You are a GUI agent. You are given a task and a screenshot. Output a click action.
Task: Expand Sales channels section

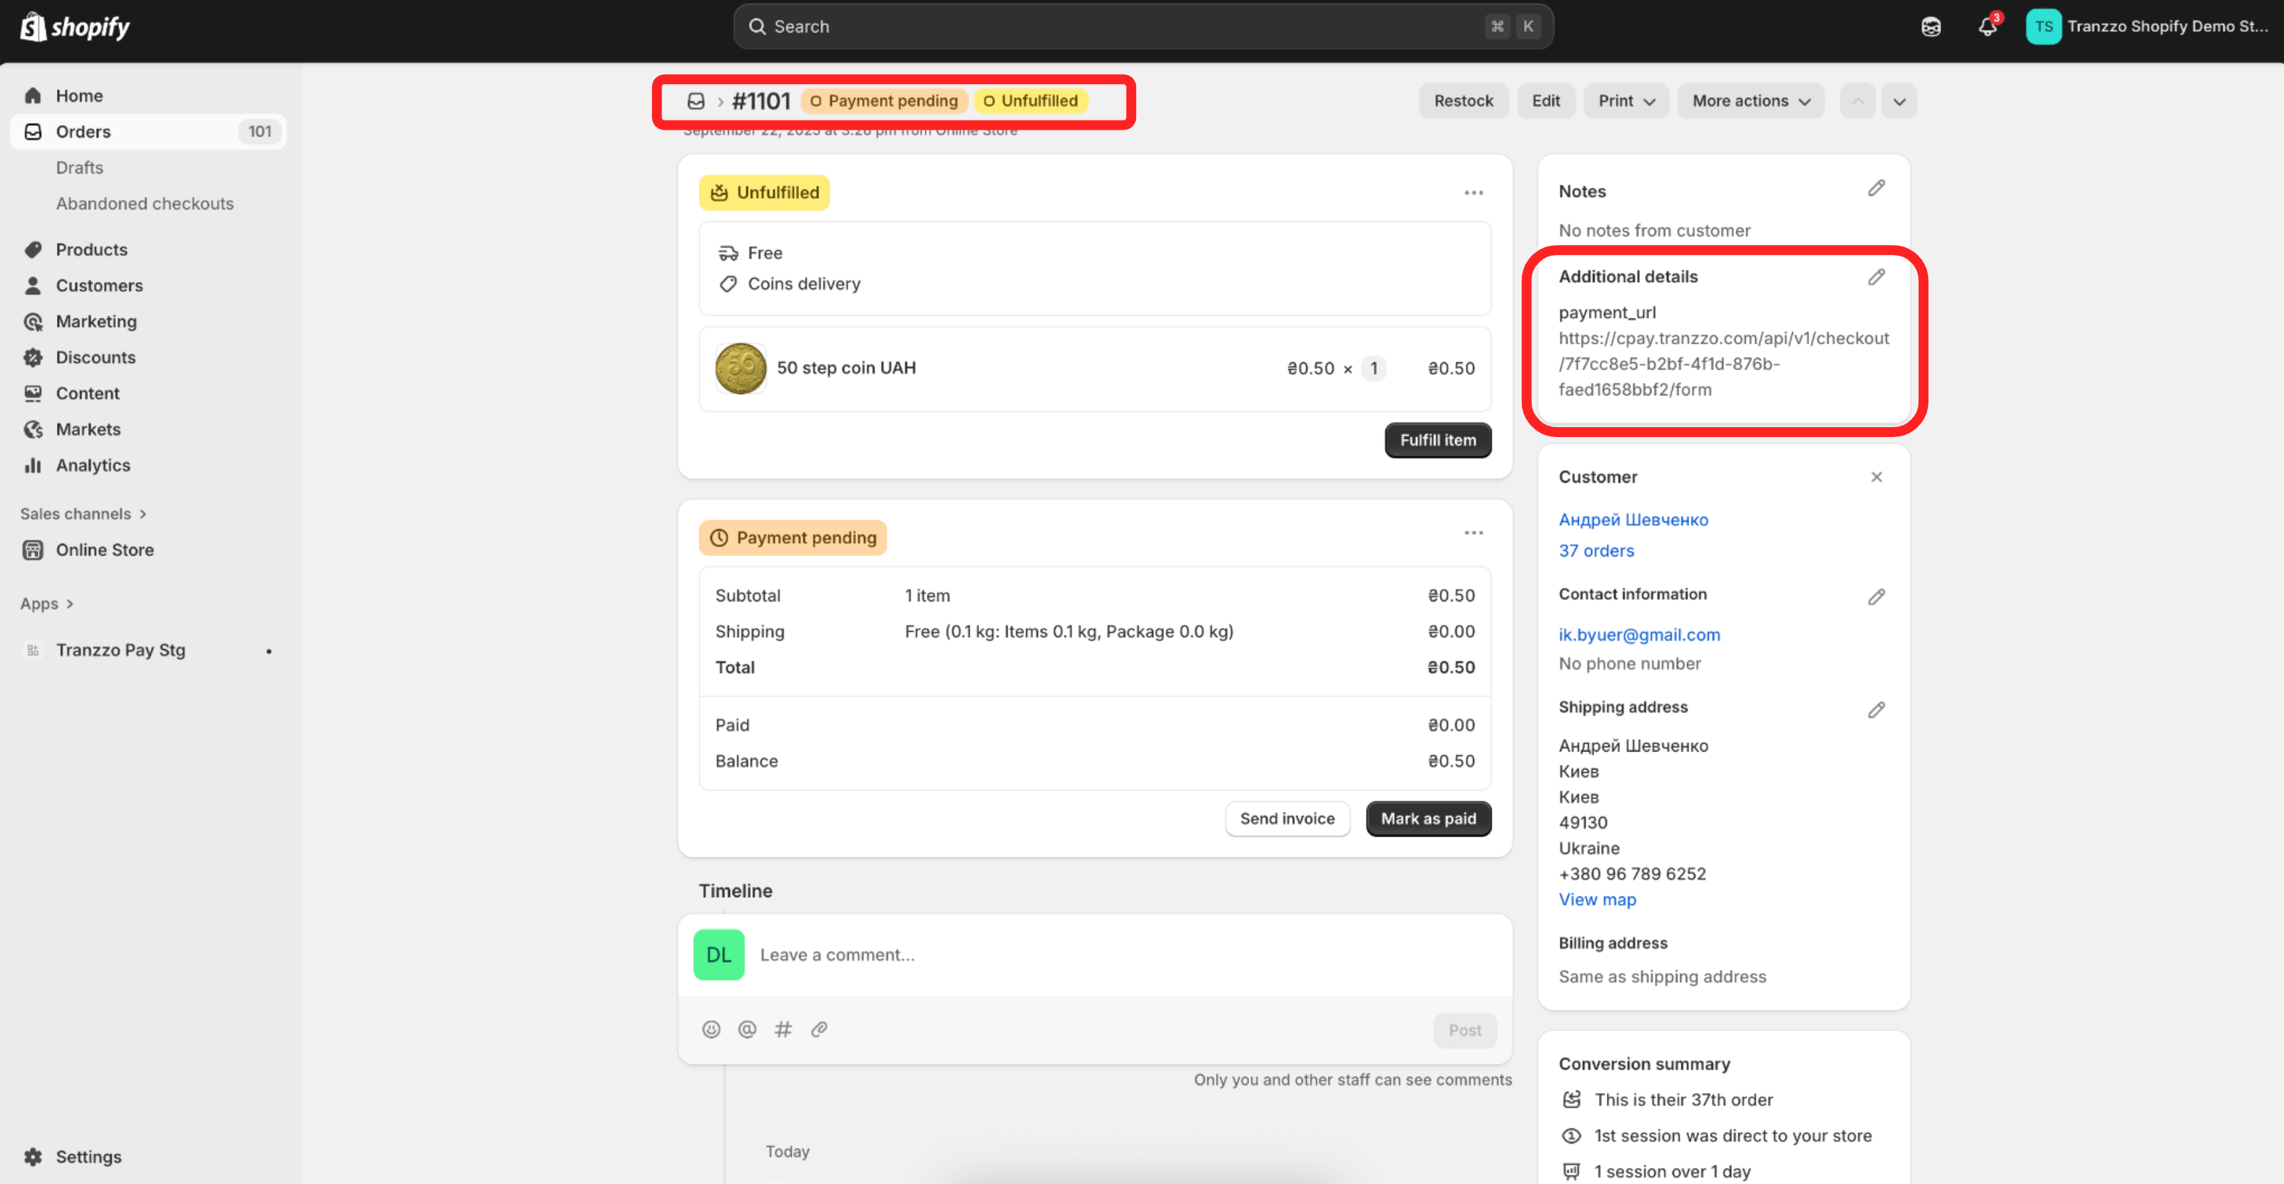point(83,513)
